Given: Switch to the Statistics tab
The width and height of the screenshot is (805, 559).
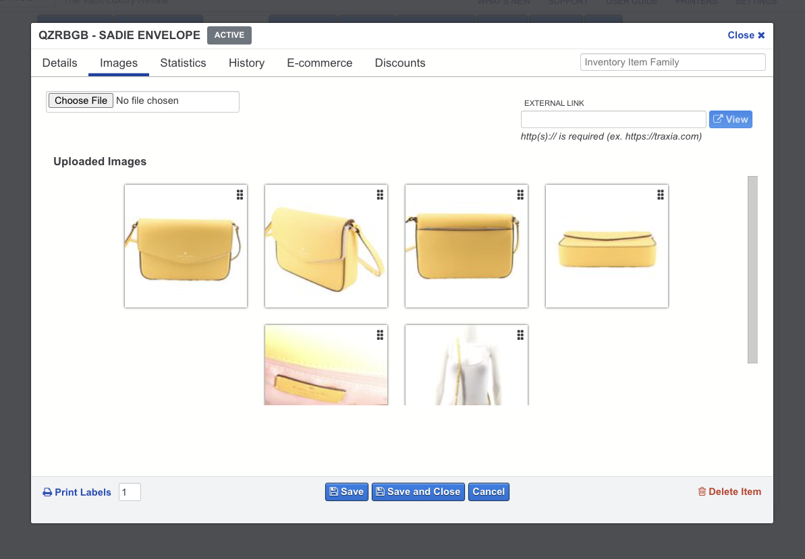Looking at the screenshot, I should tap(183, 63).
